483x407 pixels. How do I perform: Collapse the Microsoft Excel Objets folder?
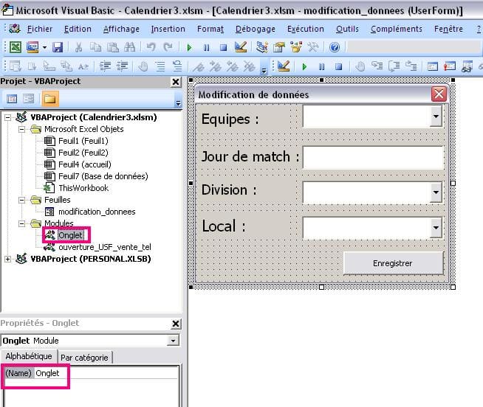coord(21,129)
